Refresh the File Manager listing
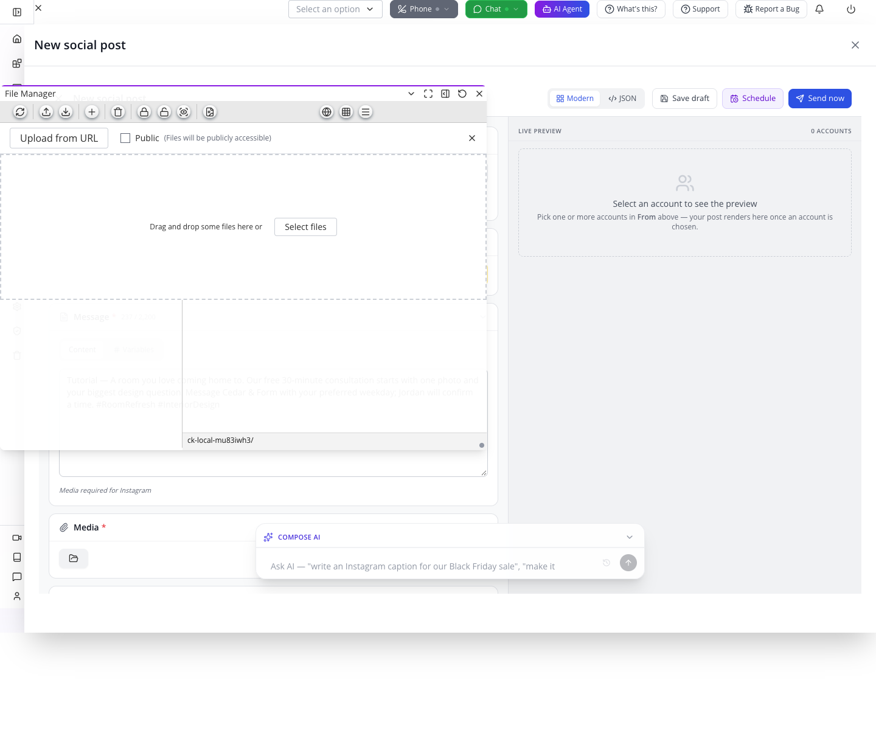The width and height of the screenshot is (876, 730). click(x=20, y=112)
